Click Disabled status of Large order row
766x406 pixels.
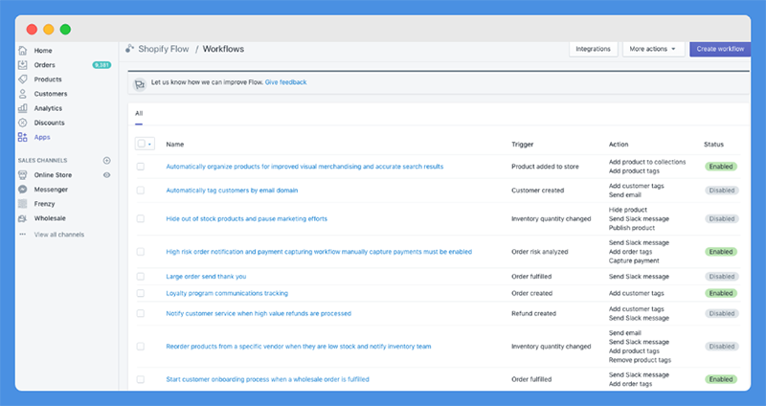722,277
